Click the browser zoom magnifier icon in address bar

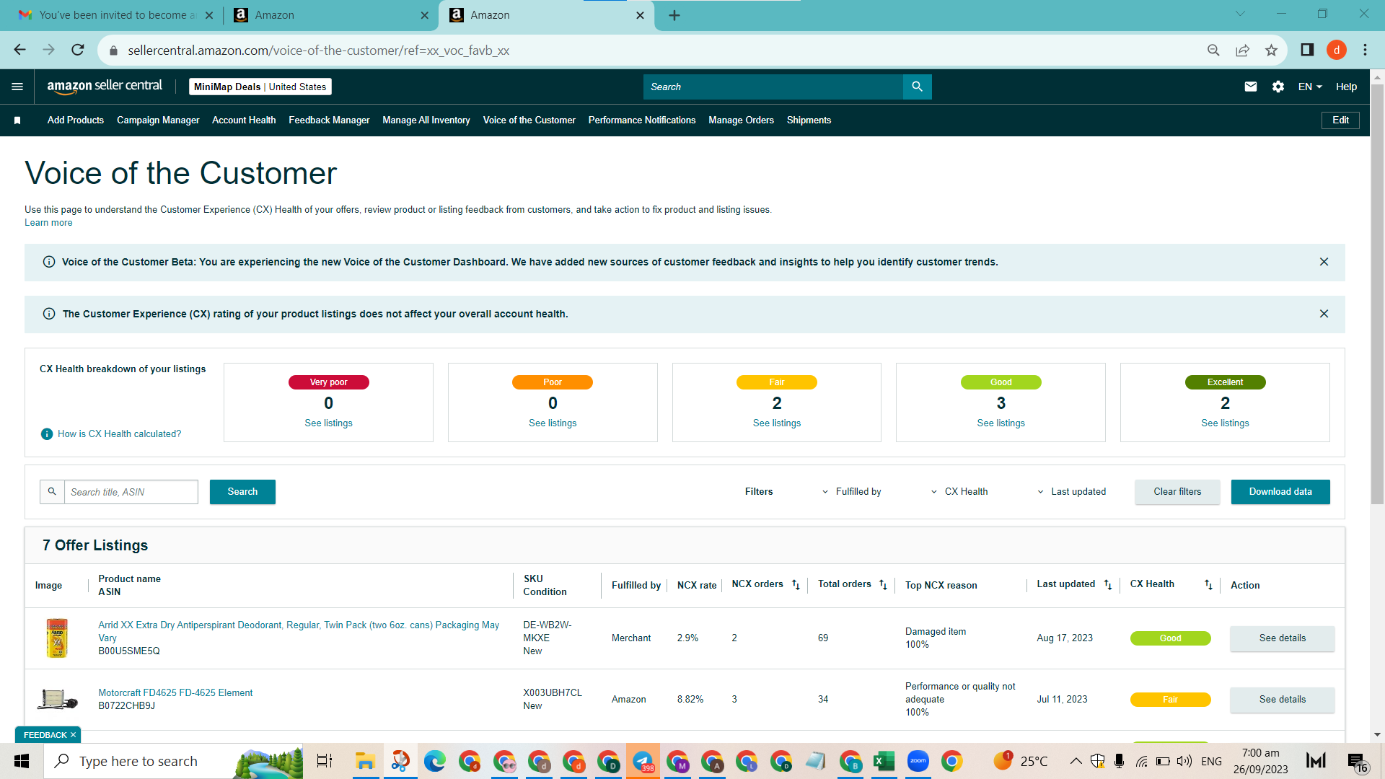coord(1213,50)
